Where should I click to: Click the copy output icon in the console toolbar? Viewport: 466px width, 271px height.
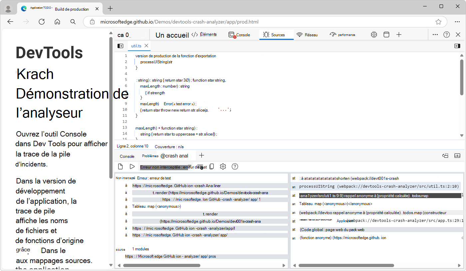click(212, 166)
